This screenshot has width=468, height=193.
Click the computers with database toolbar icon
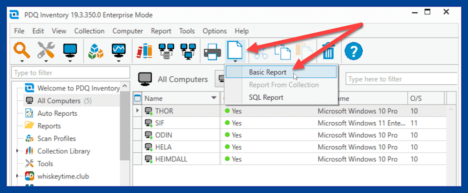point(166,51)
